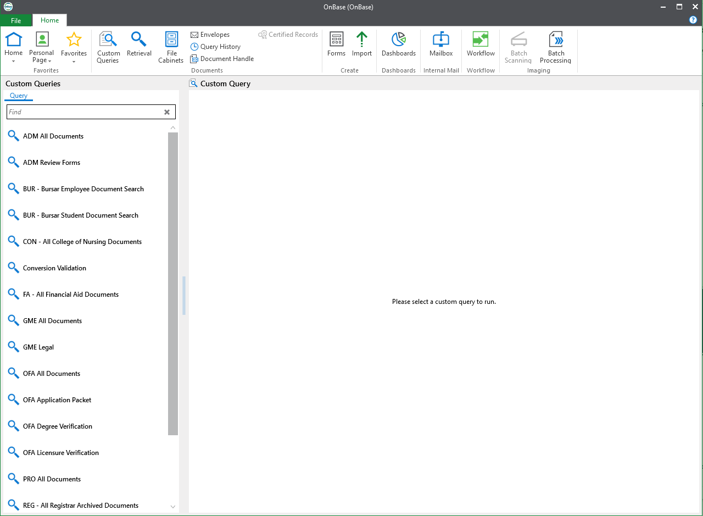Screen dimensions: 703x516
Task: Click the Certified Records item
Action: 288,35
